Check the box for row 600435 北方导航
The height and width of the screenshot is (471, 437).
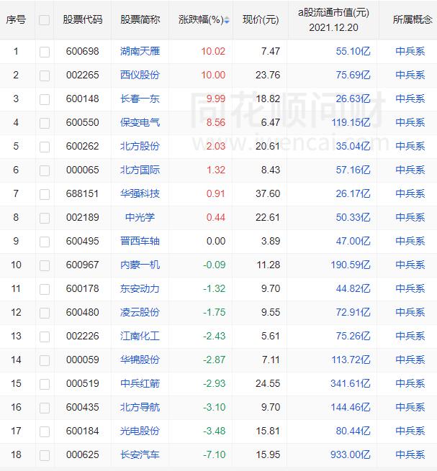pos(45,408)
